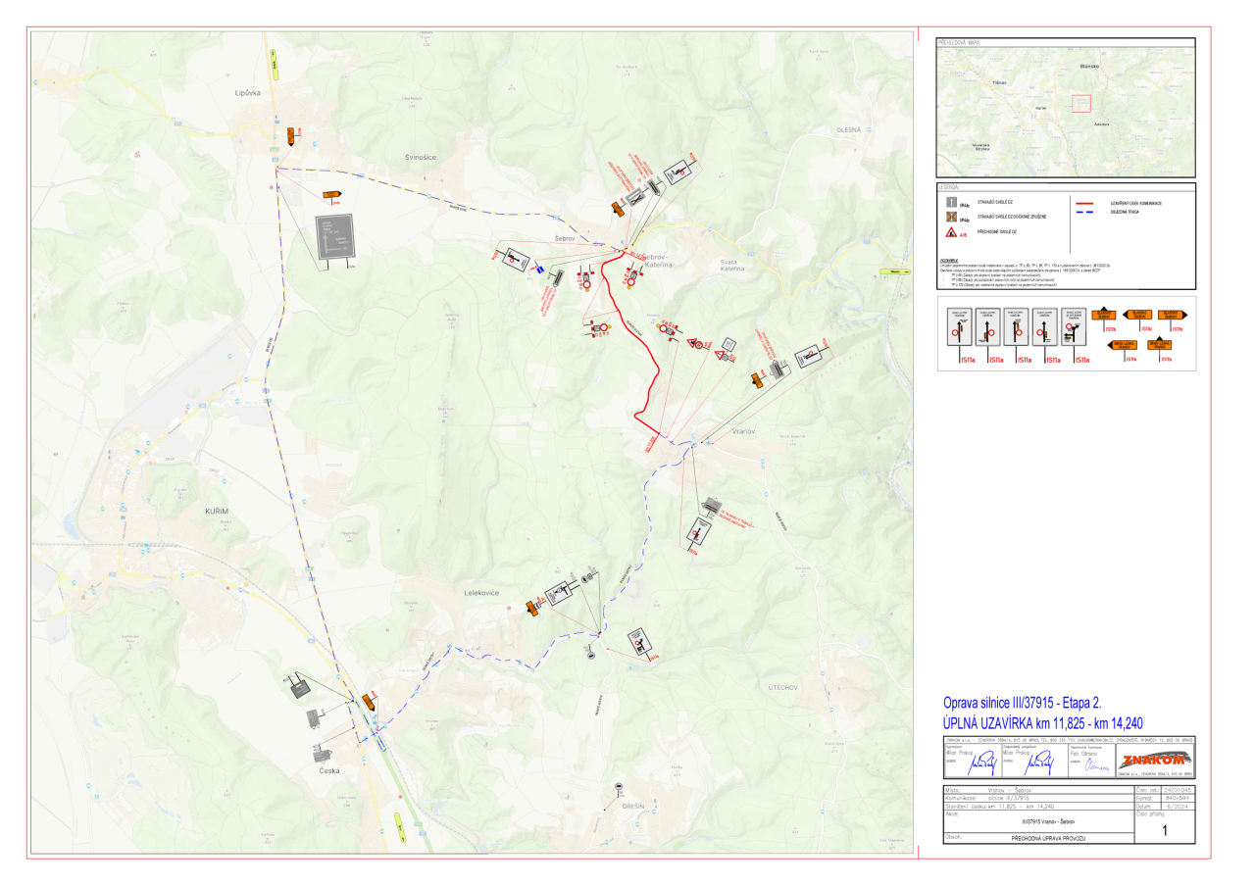Click the red square on the overview map

1080,104
